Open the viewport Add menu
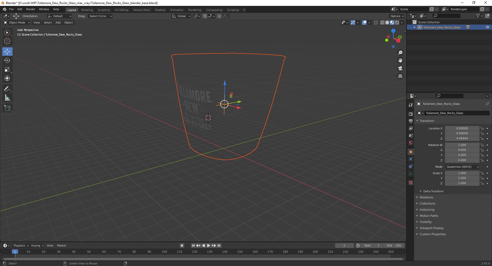Screen dimensions: 492x266 58,23
